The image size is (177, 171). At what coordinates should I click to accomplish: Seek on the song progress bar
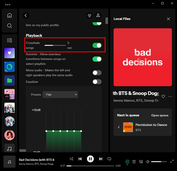90,166
